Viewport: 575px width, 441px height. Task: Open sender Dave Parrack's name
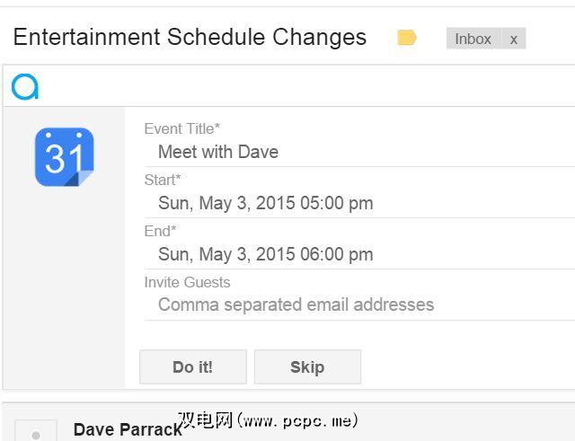[x=126, y=429]
